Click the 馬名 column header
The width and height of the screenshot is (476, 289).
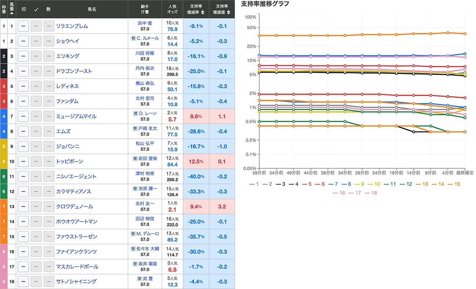92,10
